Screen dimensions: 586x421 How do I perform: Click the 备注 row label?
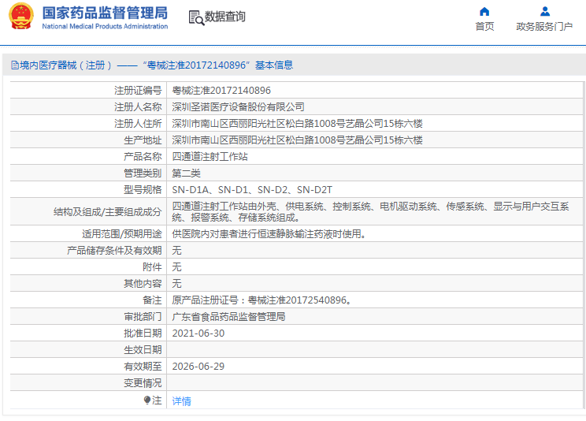point(152,300)
